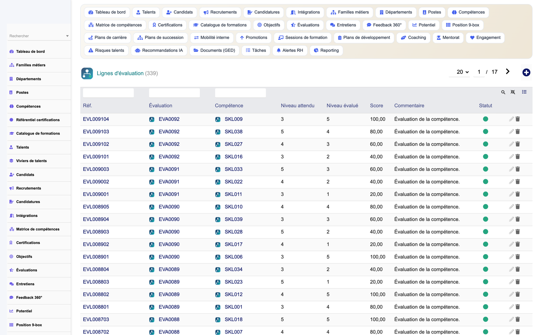Viewport: 542px width, 335px height.
Task: Delete row EVL009104 with trash icon
Action: pos(518,119)
